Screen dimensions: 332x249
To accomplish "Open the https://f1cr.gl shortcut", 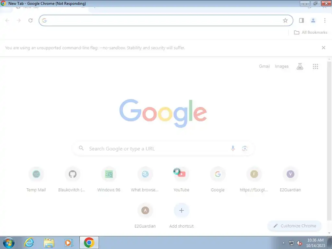I will (x=254, y=179).
